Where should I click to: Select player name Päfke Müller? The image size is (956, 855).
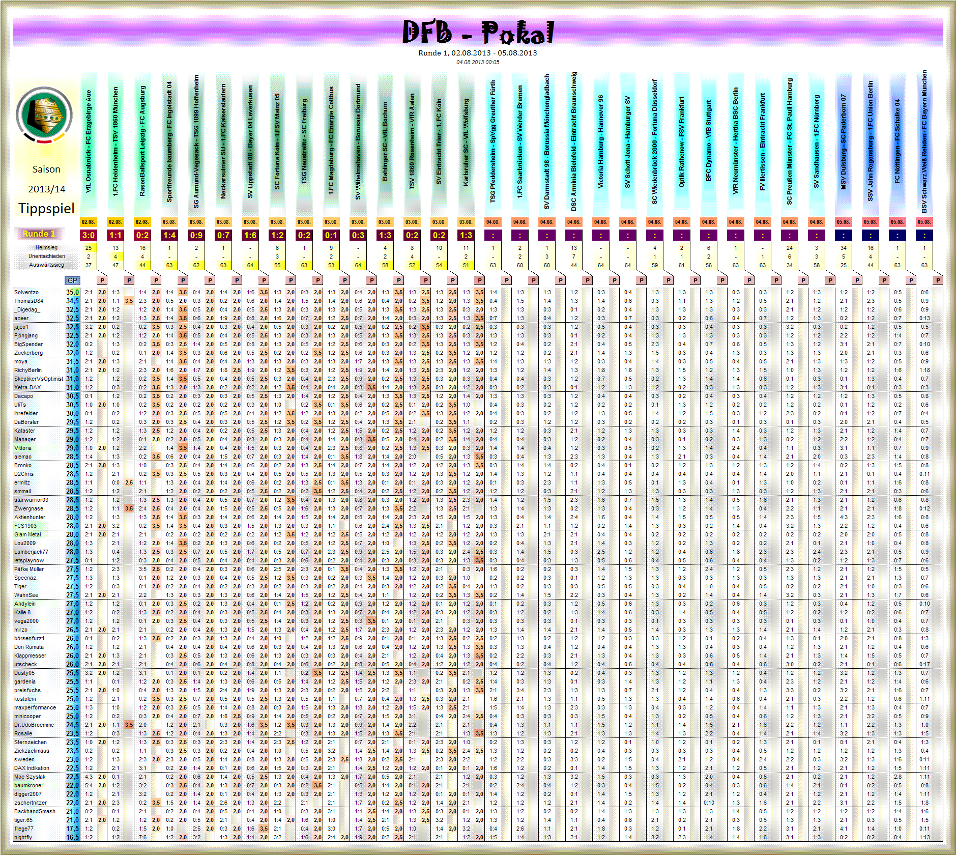[29, 569]
